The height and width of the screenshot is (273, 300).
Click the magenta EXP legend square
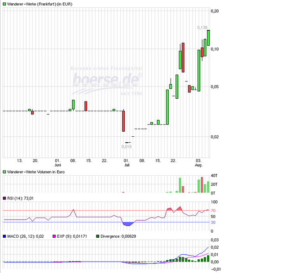[x=54, y=236]
